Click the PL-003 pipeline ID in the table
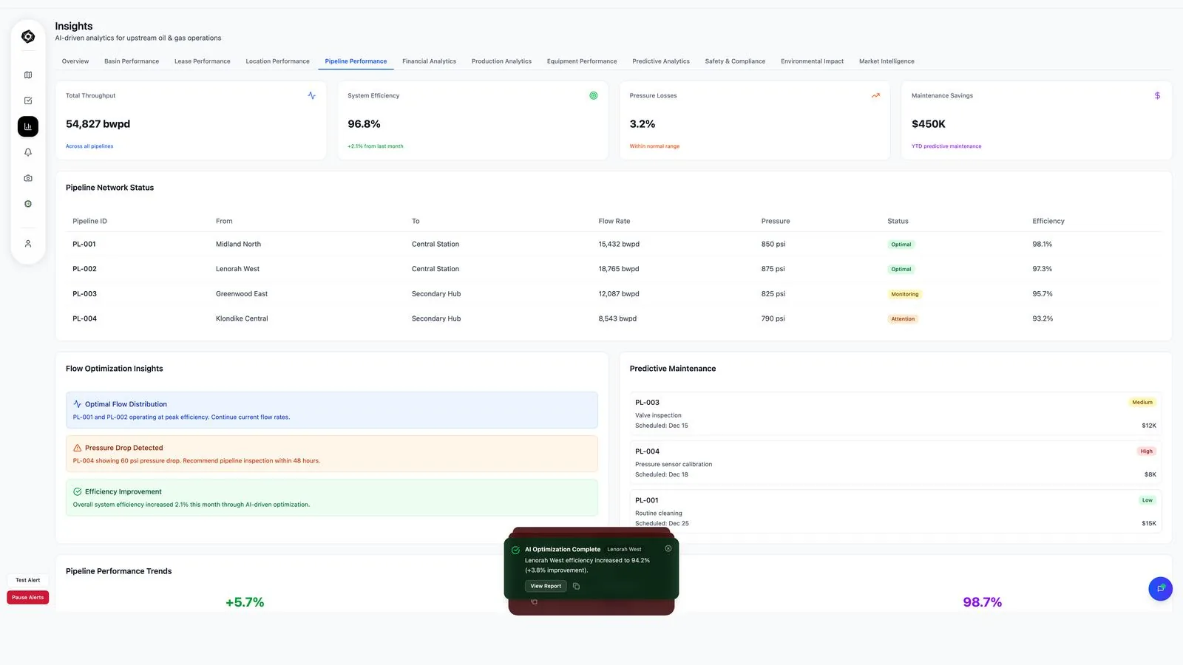Image resolution: width=1183 pixels, height=665 pixels. [x=84, y=294]
